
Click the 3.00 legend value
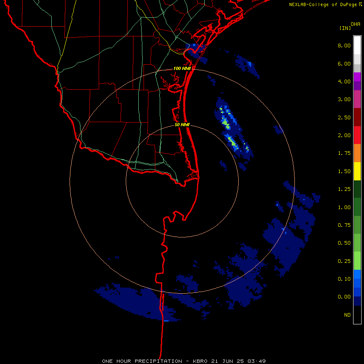(344, 99)
